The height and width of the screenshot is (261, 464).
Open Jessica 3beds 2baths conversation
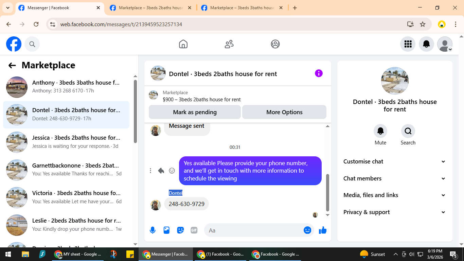point(66,142)
